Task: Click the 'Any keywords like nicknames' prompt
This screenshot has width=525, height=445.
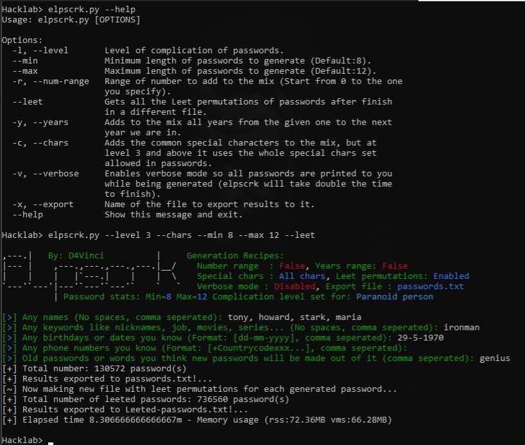Action: coord(230,328)
